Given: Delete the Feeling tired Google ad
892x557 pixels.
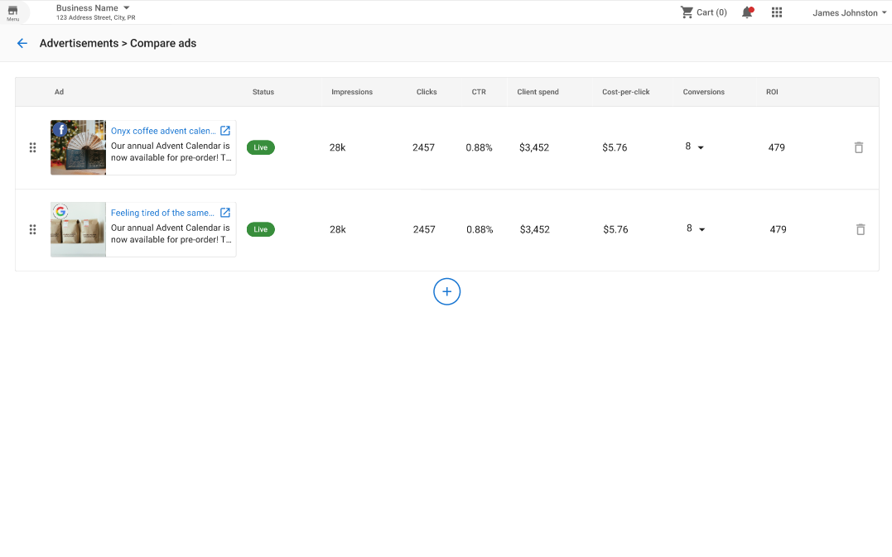Looking at the screenshot, I should coord(861,229).
